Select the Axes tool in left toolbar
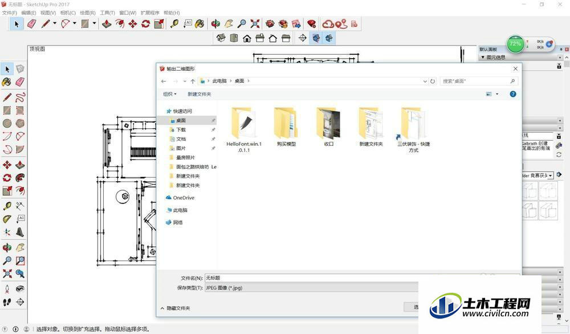This screenshot has width=570, height=334. [x=7, y=232]
